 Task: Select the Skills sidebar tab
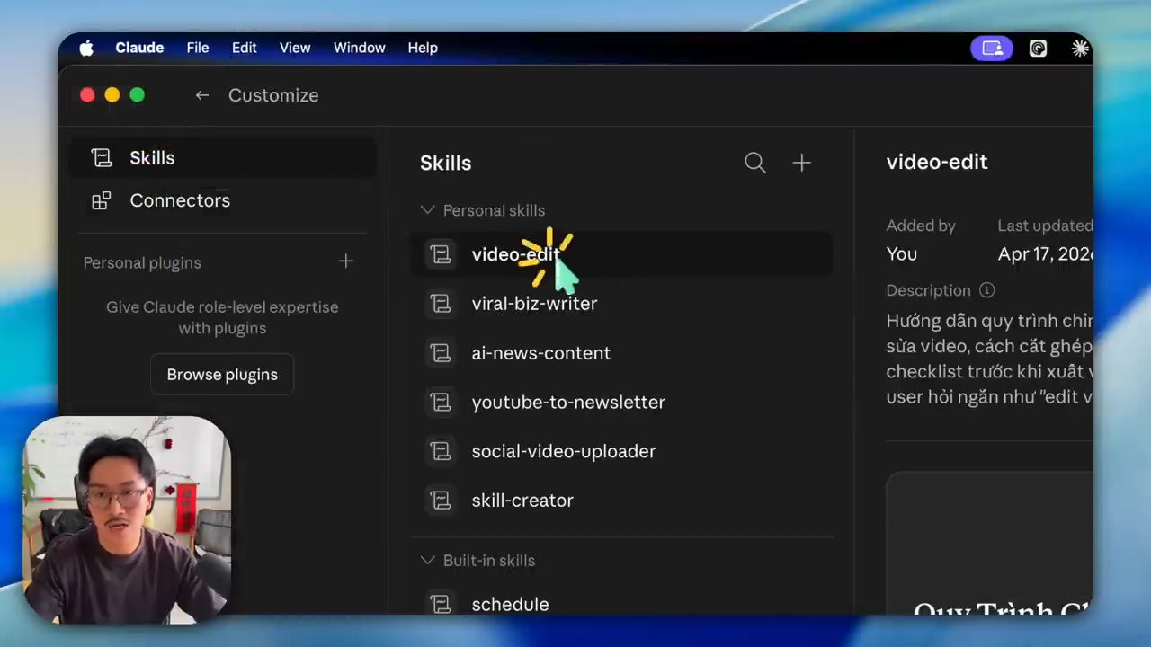(223, 158)
